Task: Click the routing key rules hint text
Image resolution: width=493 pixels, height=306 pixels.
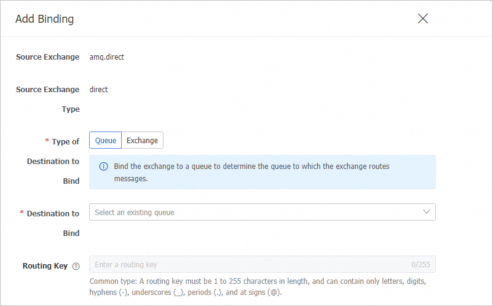Action: point(258,286)
